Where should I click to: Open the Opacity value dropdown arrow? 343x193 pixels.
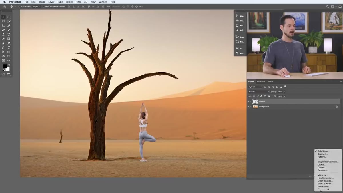coord(284,91)
